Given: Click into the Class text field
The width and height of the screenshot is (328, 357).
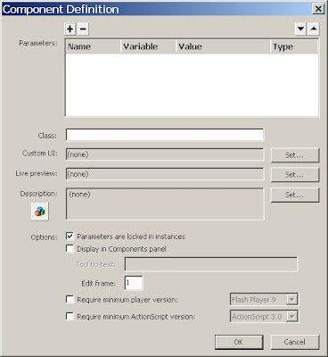Looking at the screenshot, I should click(165, 135).
